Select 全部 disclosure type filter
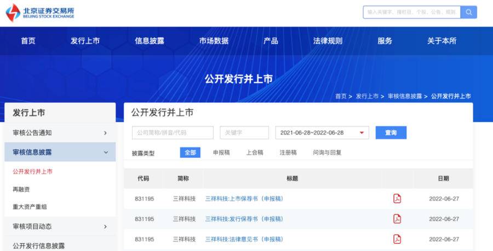The width and height of the screenshot is (493, 251). [x=190, y=153]
